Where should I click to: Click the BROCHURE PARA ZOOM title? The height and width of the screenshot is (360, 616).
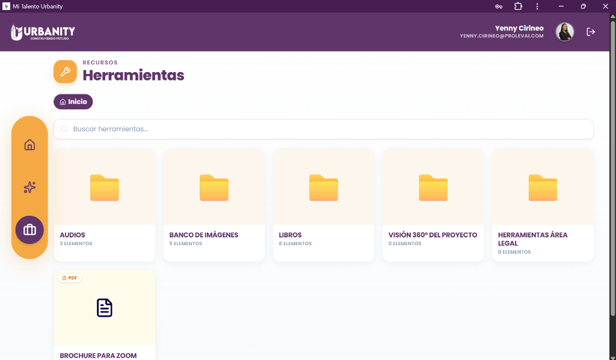98,356
